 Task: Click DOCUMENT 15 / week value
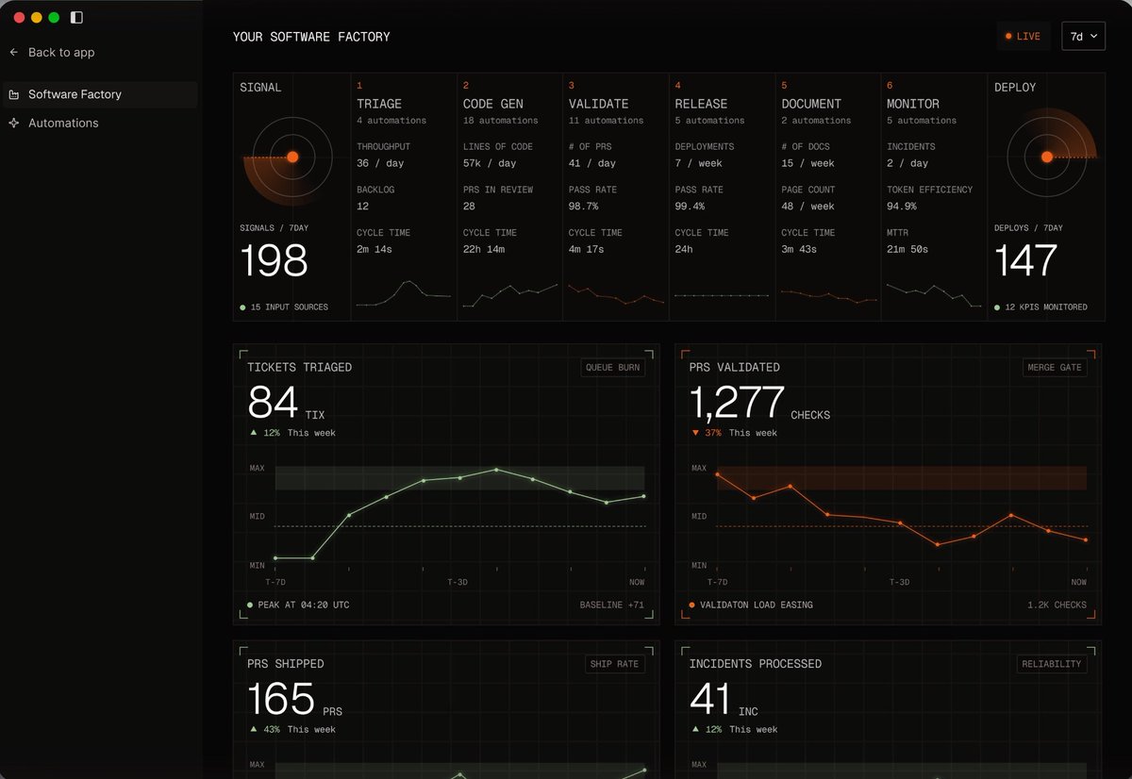(x=807, y=163)
